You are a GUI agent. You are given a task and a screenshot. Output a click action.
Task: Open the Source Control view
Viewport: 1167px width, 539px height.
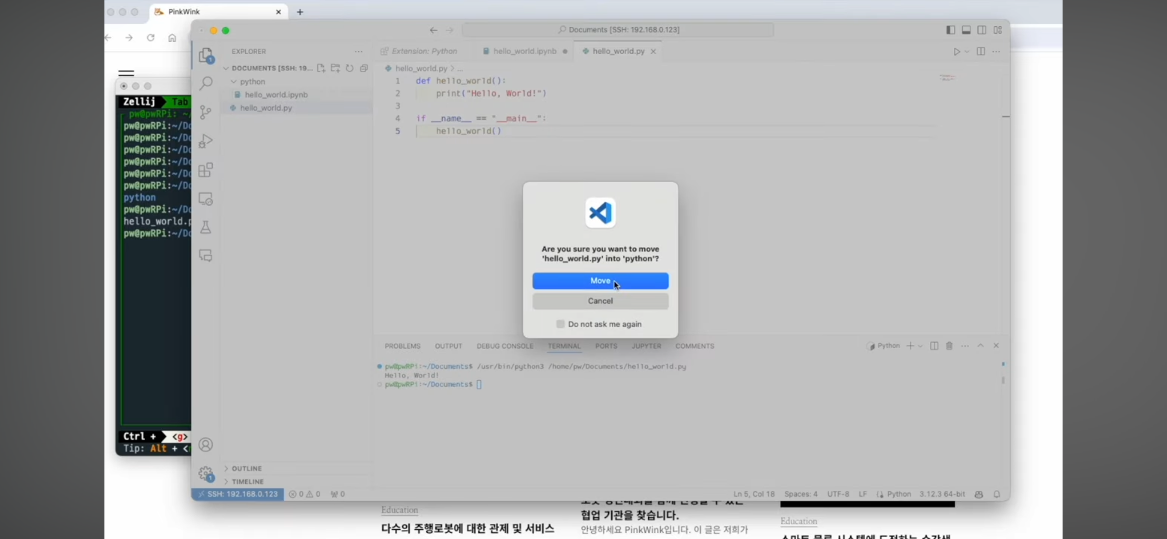(206, 112)
